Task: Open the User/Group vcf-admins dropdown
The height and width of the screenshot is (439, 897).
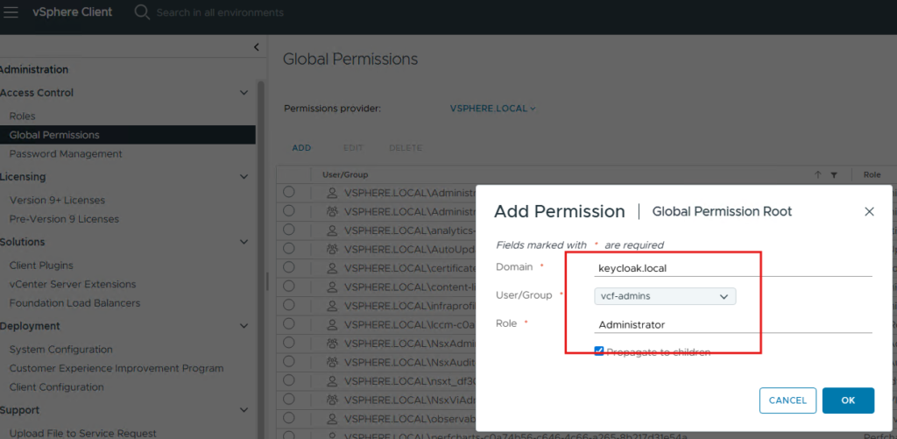Action: pyautogui.click(x=665, y=296)
